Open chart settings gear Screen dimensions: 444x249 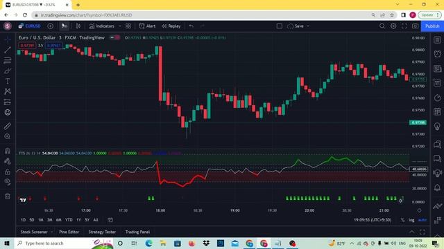[x=393, y=26]
